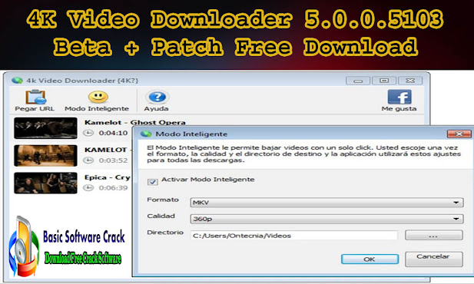Click the duration "0:03:52"

[113, 160]
